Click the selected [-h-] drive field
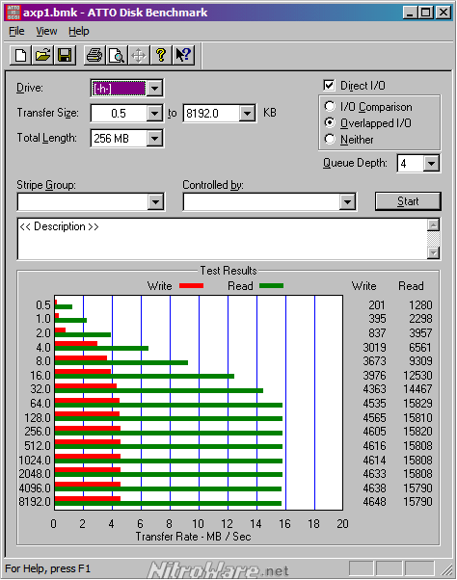The height and width of the screenshot is (580, 457). [x=119, y=89]
